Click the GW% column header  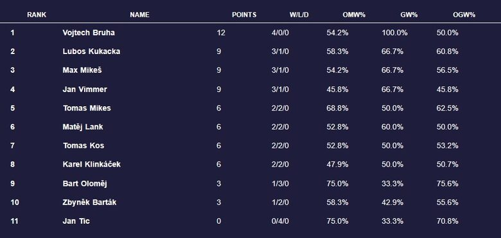(409, 15)
